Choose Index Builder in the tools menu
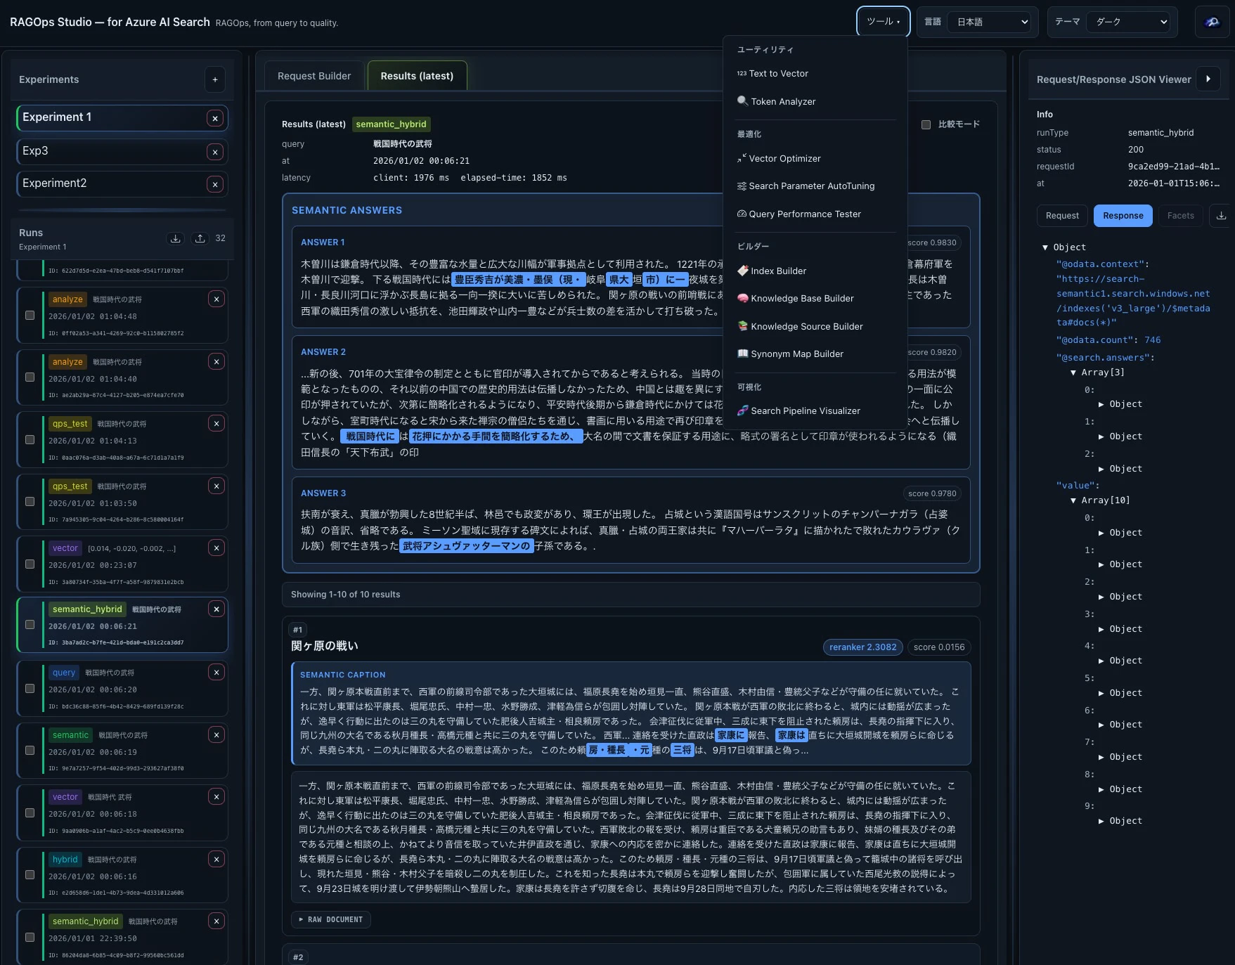The image size is (1235, 965). [815, 271]
